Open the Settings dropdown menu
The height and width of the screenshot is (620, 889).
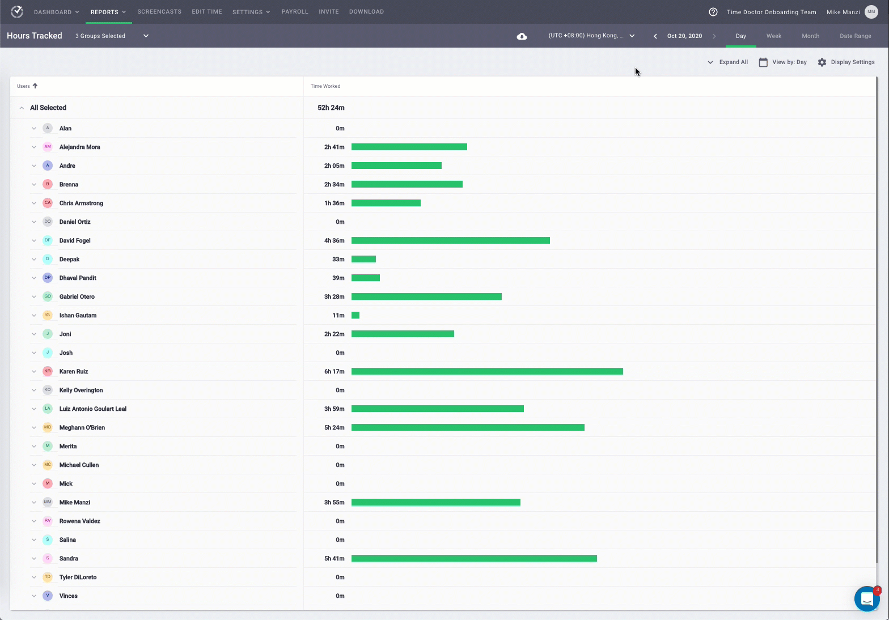click(x=251, y=12)
